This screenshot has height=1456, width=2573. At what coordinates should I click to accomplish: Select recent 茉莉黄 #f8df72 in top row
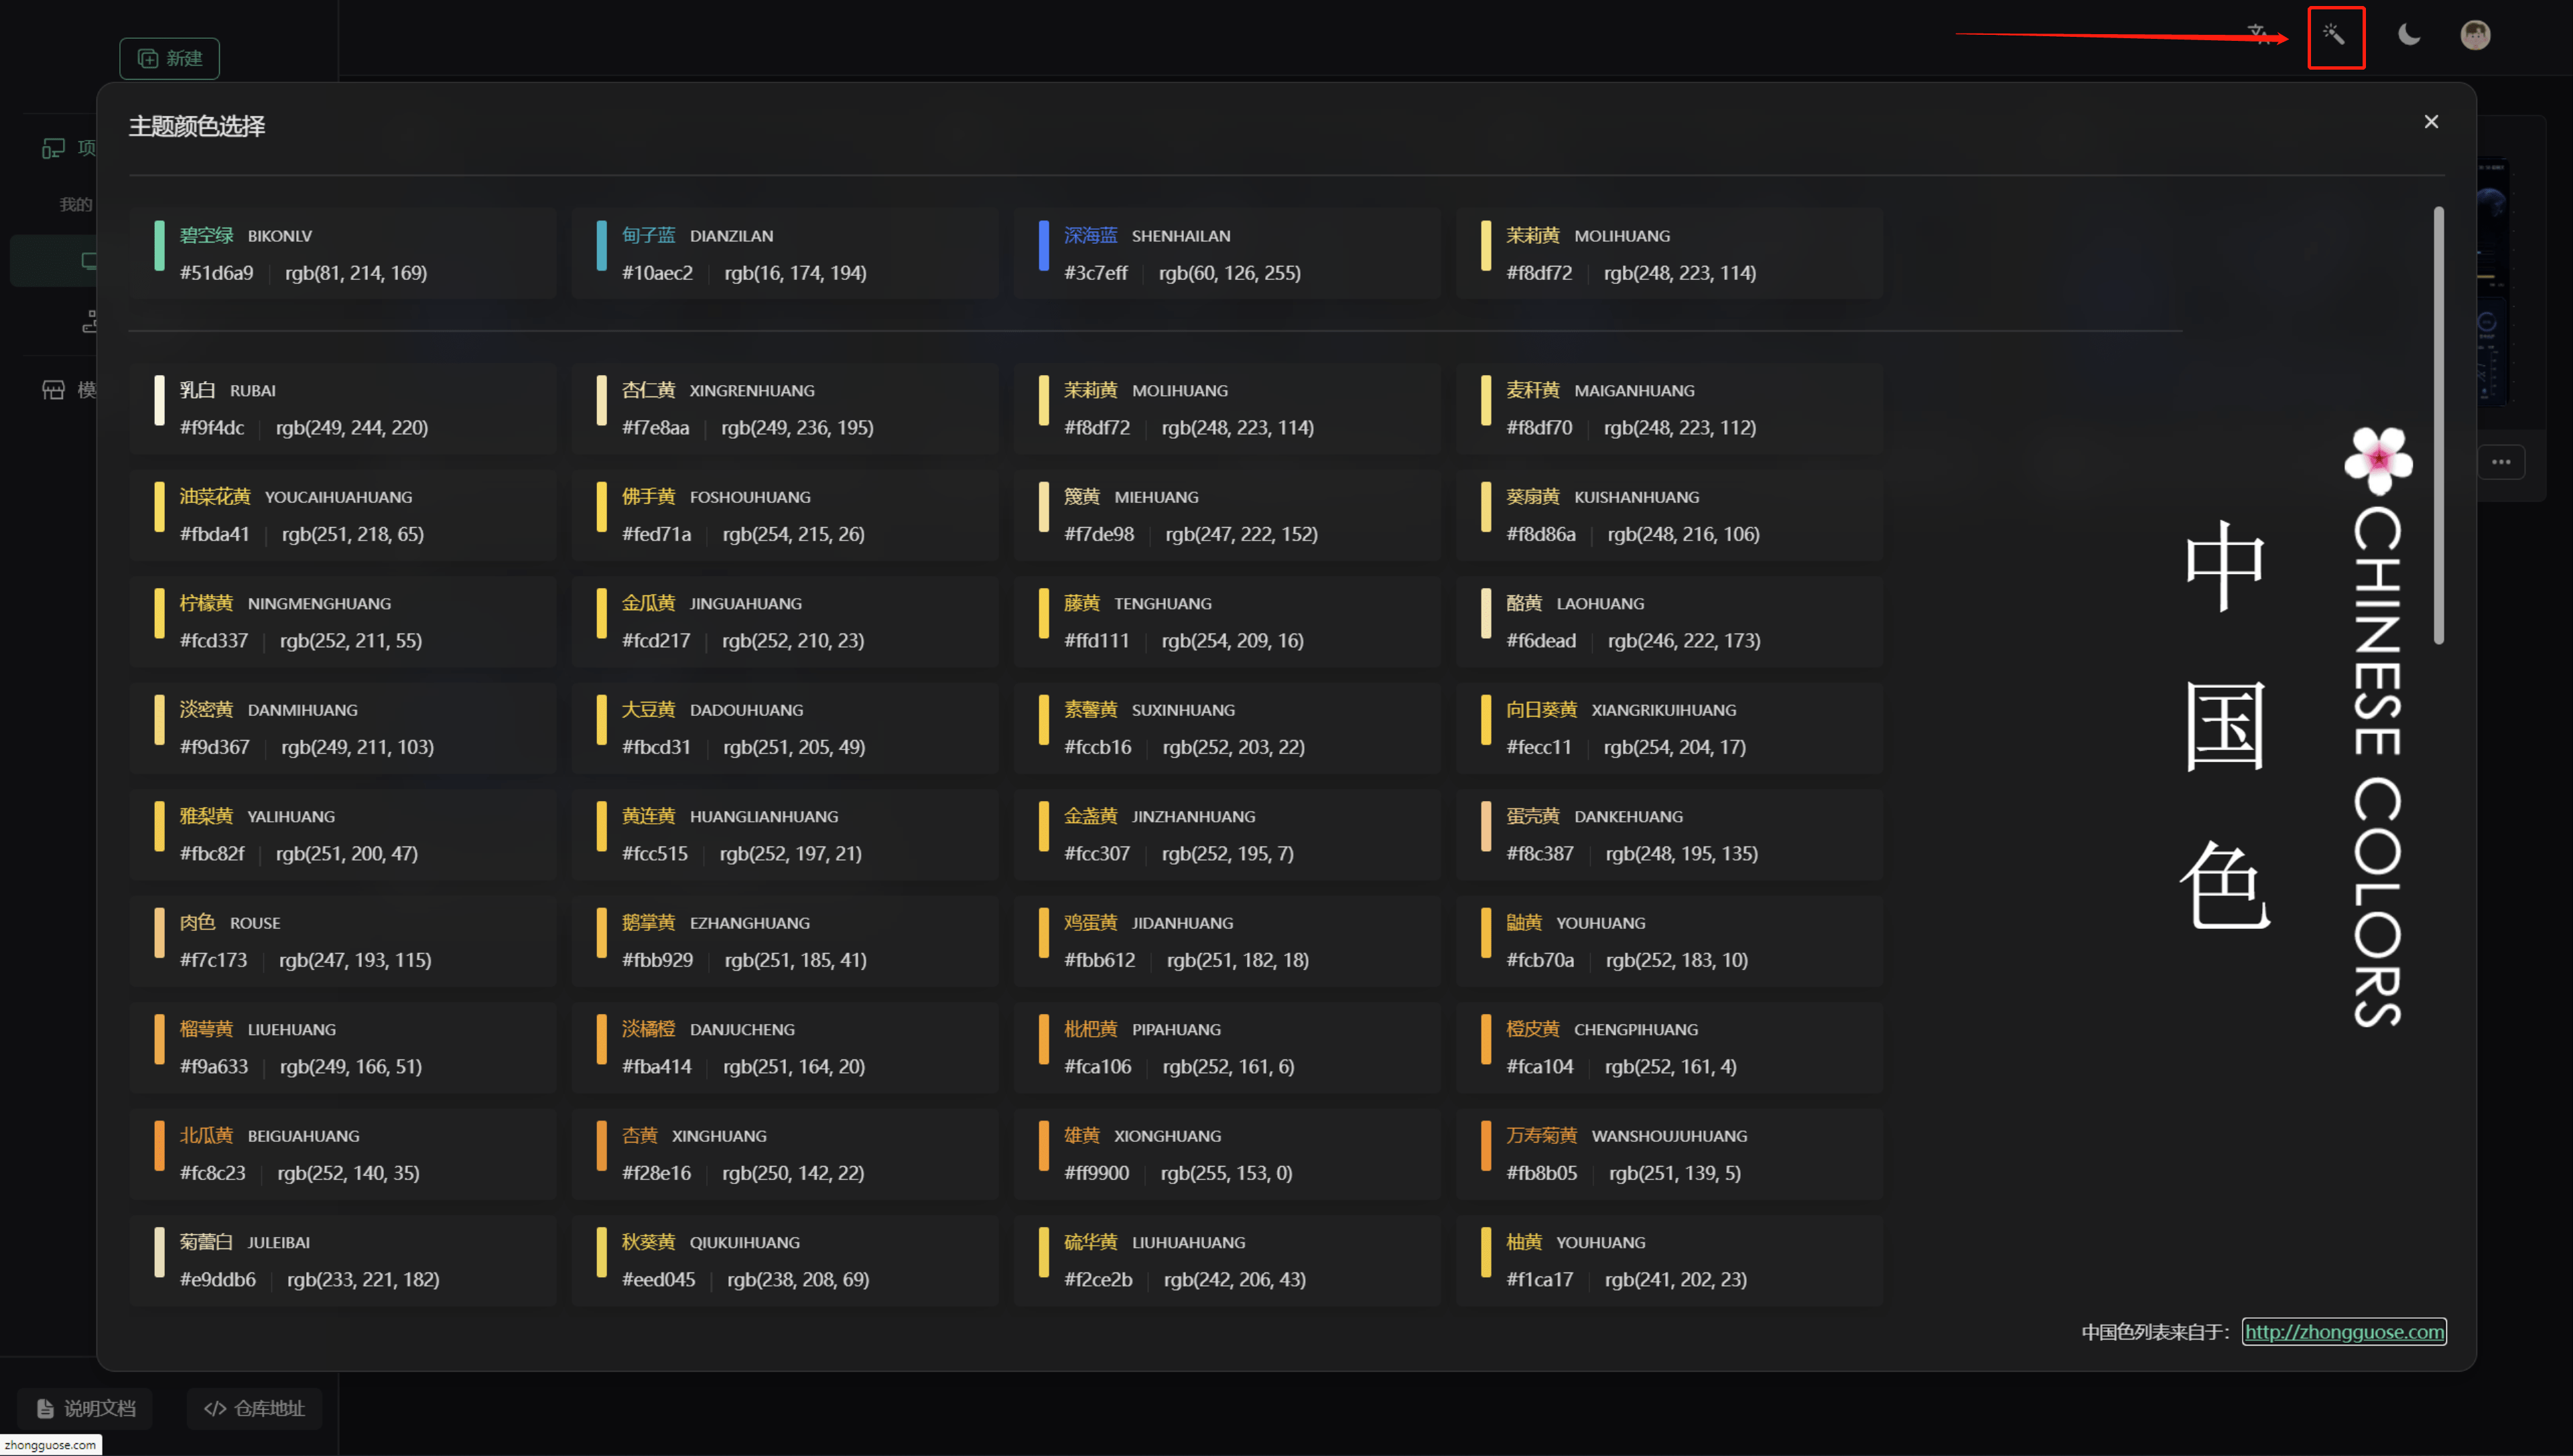pyautogui.click(x=1668, y=254)
